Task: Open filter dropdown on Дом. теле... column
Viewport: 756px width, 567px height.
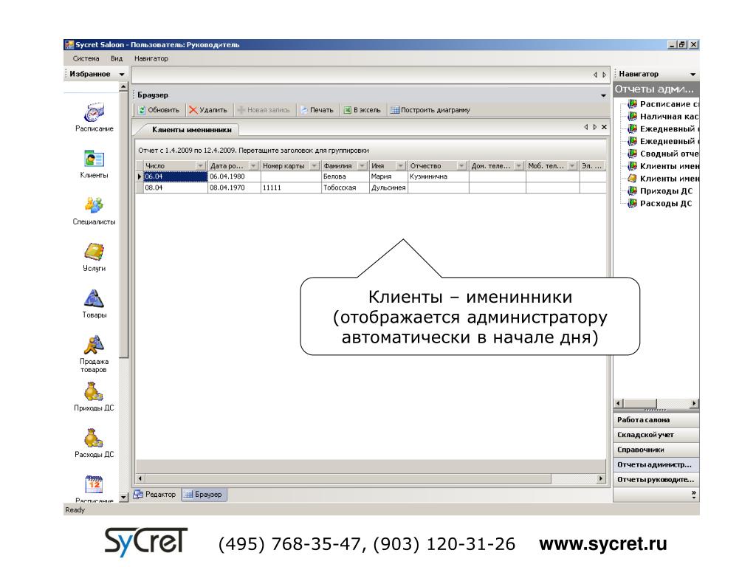Action: (x=519, y=166)
